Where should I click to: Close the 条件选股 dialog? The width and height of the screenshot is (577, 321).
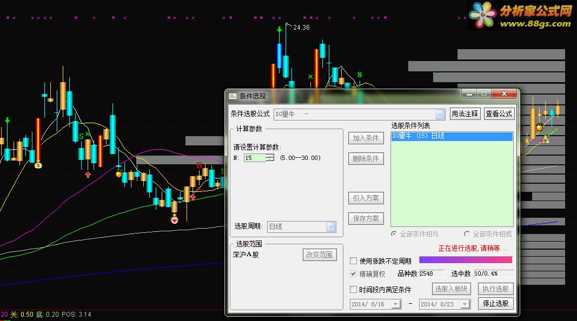coord(505,94)
